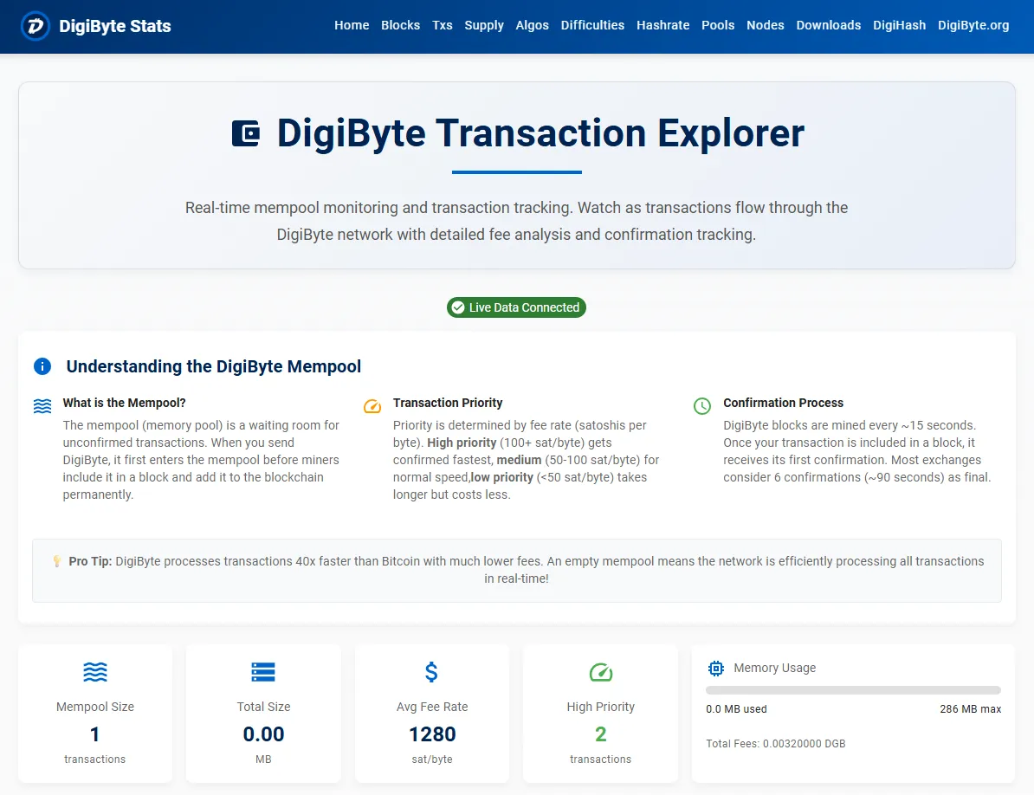Click the 0.0 MB used text

point(736,709)
